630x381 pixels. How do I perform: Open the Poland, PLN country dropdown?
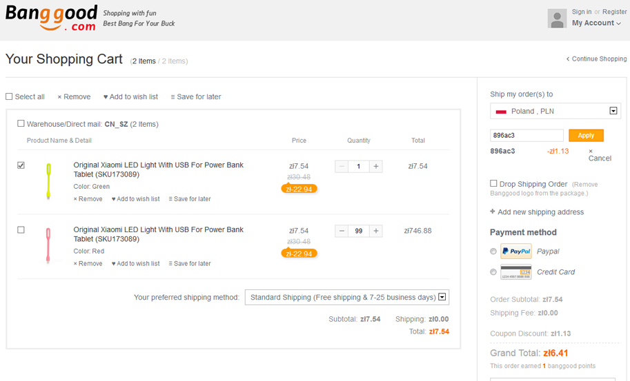click(555, 111)
